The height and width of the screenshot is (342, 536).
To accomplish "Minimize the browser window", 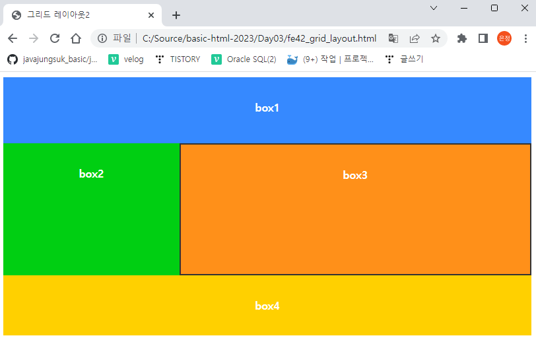I will (464, 8).
